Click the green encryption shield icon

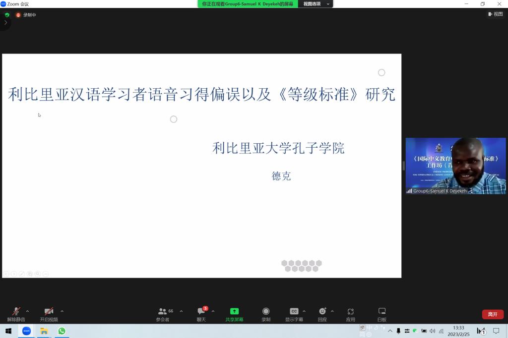coord(7,15)
